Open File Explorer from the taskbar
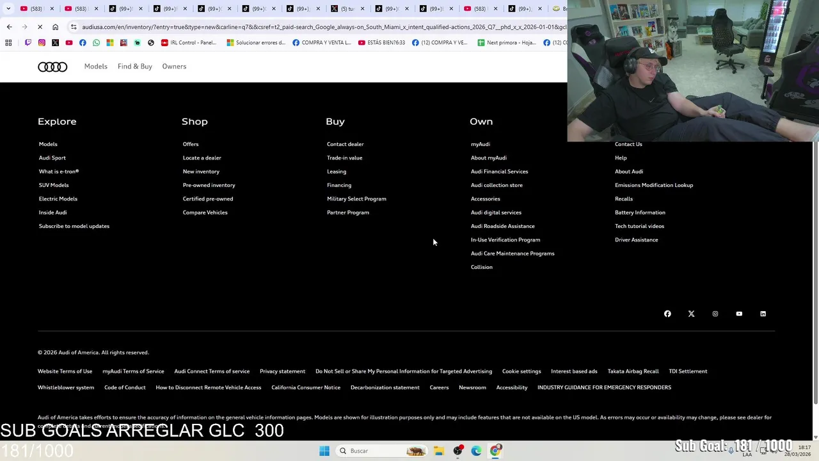Screen dimensions: 819x461 point(439,451)
